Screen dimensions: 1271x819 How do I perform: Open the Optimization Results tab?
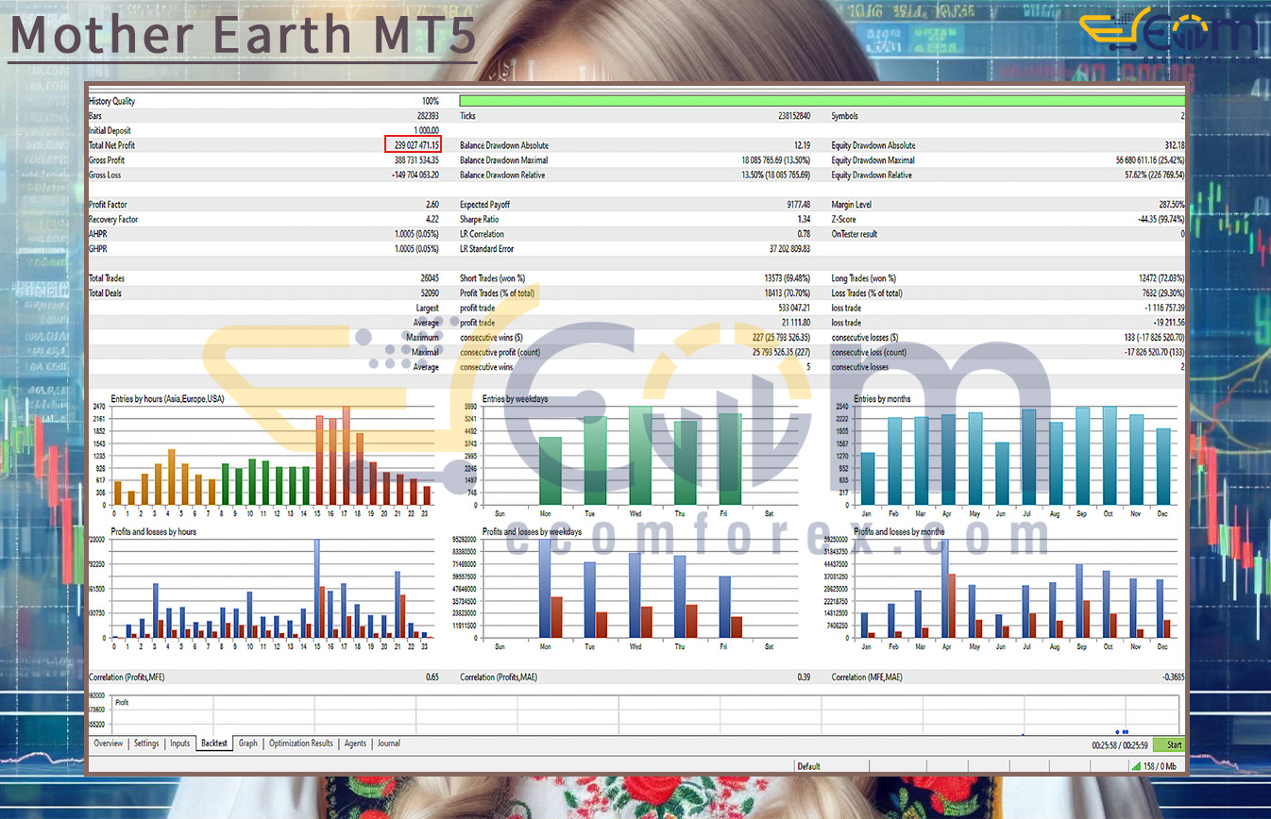click(301, 744)
